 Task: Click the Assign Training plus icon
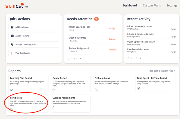(12, 36)
